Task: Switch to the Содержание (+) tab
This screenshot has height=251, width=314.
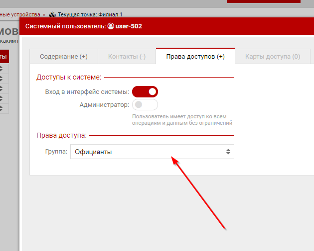Action: 63,57
